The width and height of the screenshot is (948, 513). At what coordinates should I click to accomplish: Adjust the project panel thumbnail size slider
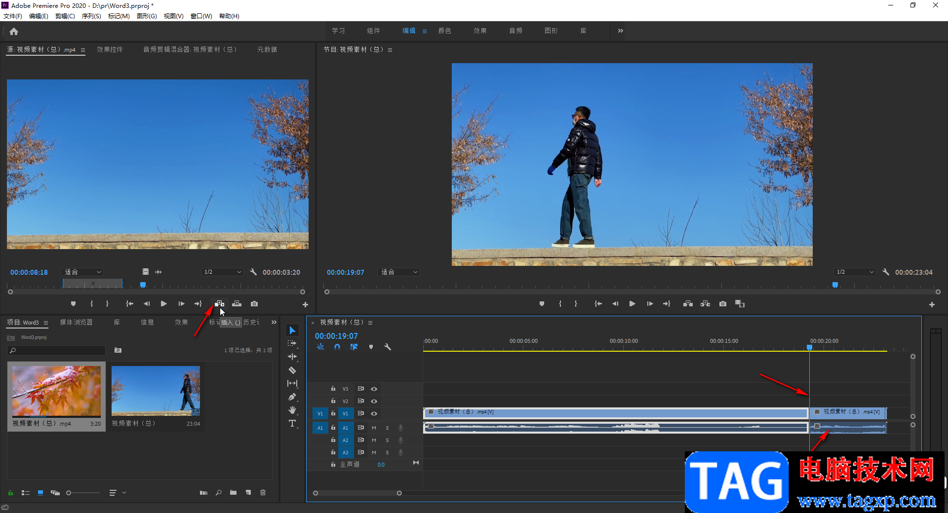point(69,493)
